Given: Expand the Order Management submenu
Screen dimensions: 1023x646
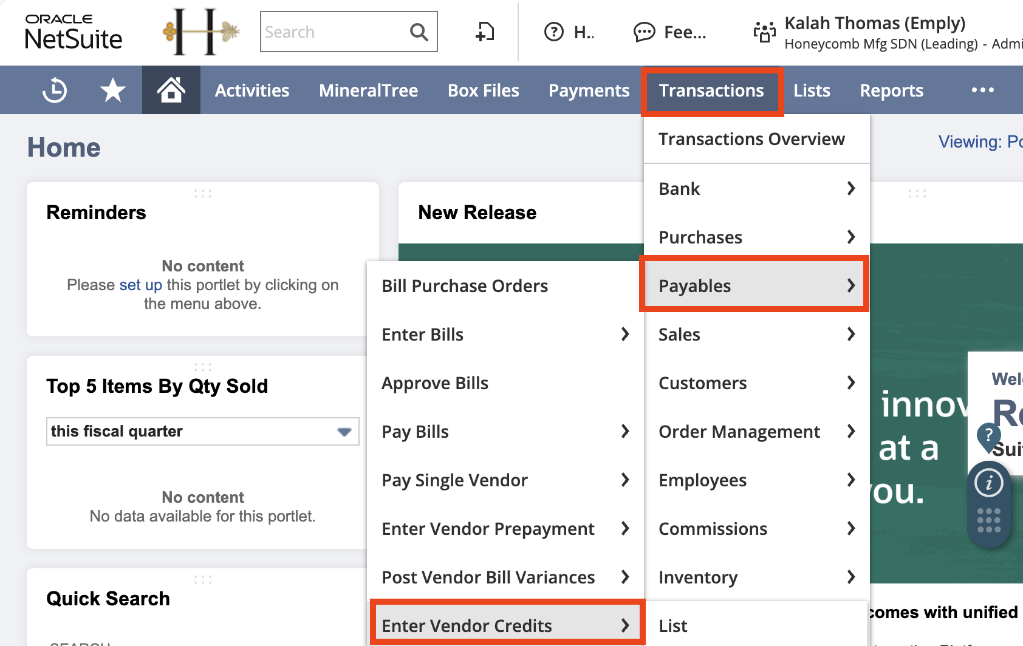Looking at the screenshot, I should click(757, 431).
